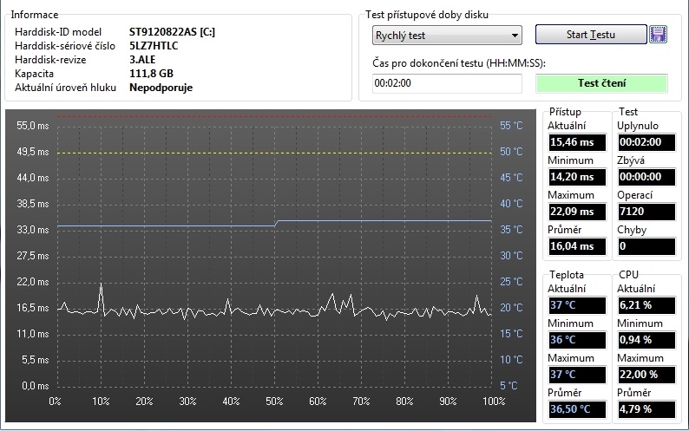Image resolution: width=689 pixels, height=431 pixels.
Task: Select firmware revision 3.ALE
Action: (142, 60)
